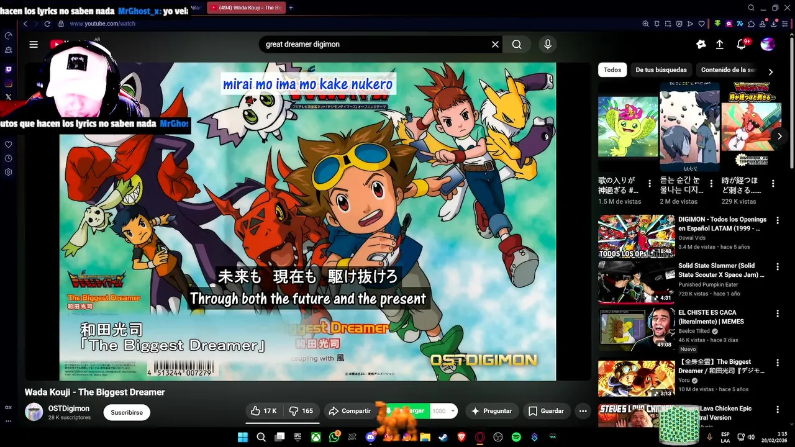Open WhatsApp from the taskbar
Screen dimensions: 795x447
point(334,437)
